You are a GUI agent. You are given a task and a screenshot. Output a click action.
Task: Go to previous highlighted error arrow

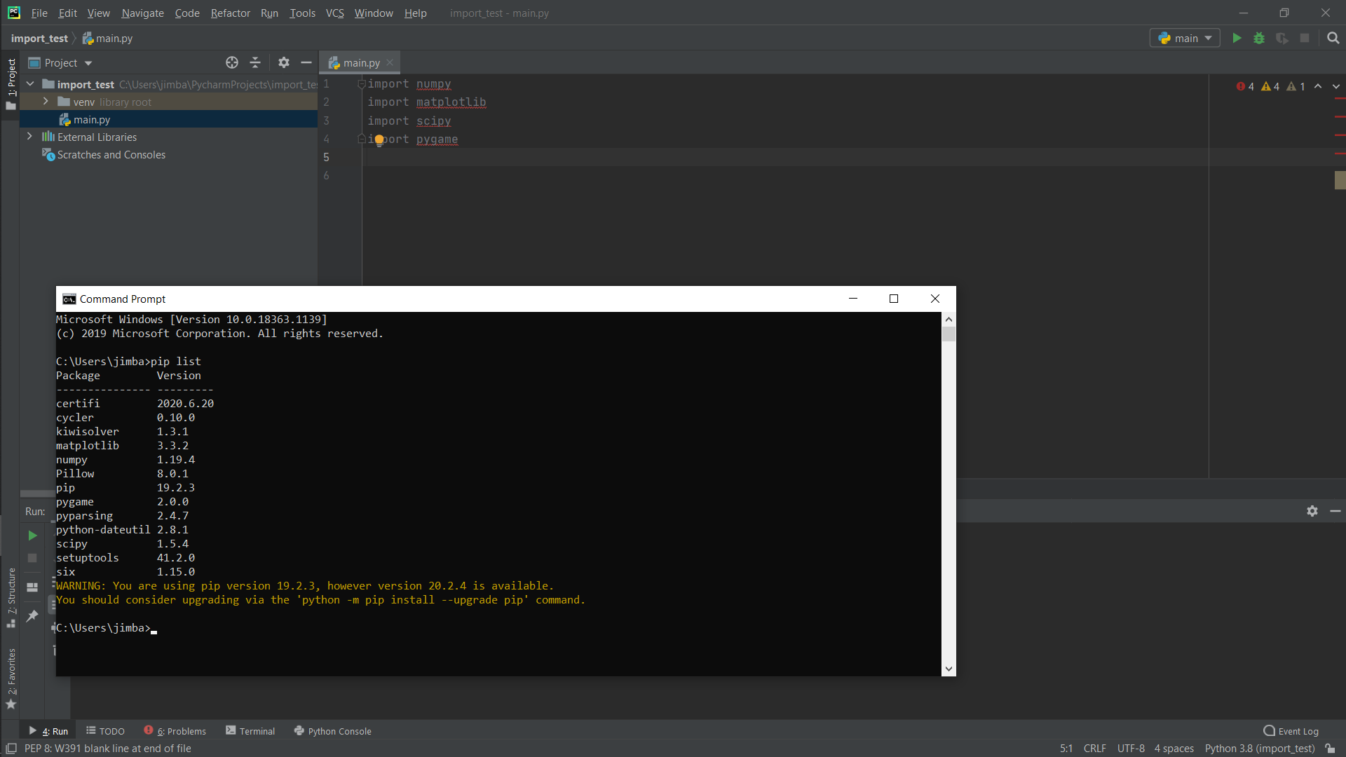pos(1318,86)
